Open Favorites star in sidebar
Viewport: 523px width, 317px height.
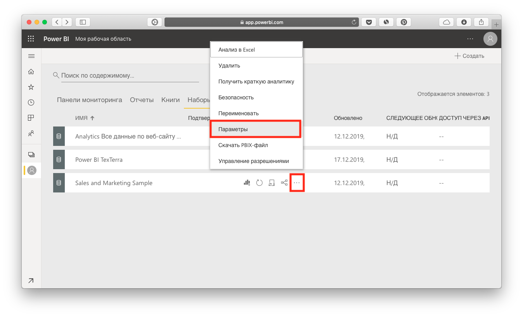[x=31, y=87]
